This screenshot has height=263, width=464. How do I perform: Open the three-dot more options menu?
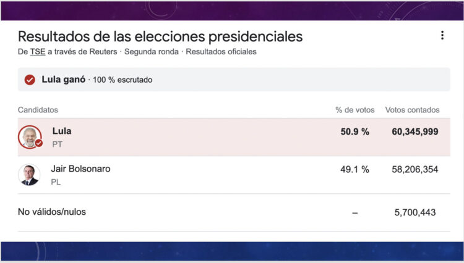(442, 35)
